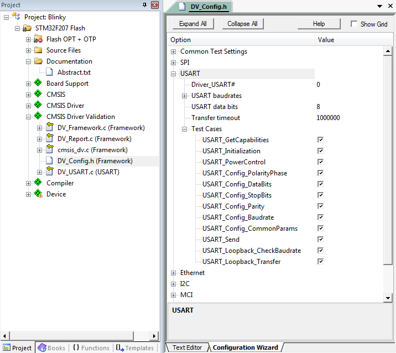Collapse the USART option section
This screenshot has height=353, width=396.
point(174,74)
